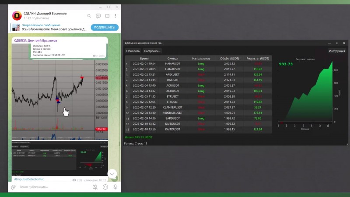Open search in Telegram channel header

pos(89,16)
